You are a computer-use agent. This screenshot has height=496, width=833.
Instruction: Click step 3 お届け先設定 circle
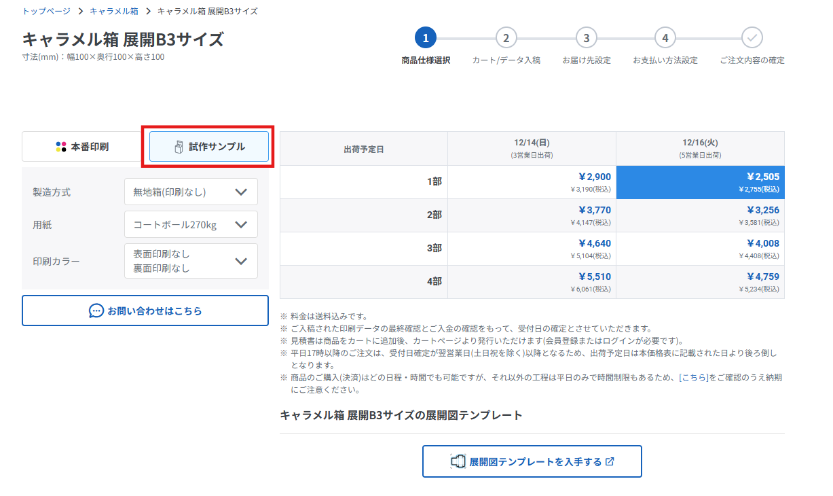(x=587, y=38)
